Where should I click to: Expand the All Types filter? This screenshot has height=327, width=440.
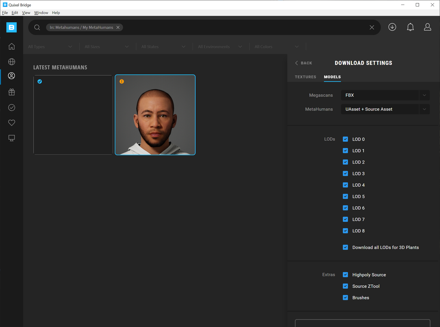pos(50,47)
